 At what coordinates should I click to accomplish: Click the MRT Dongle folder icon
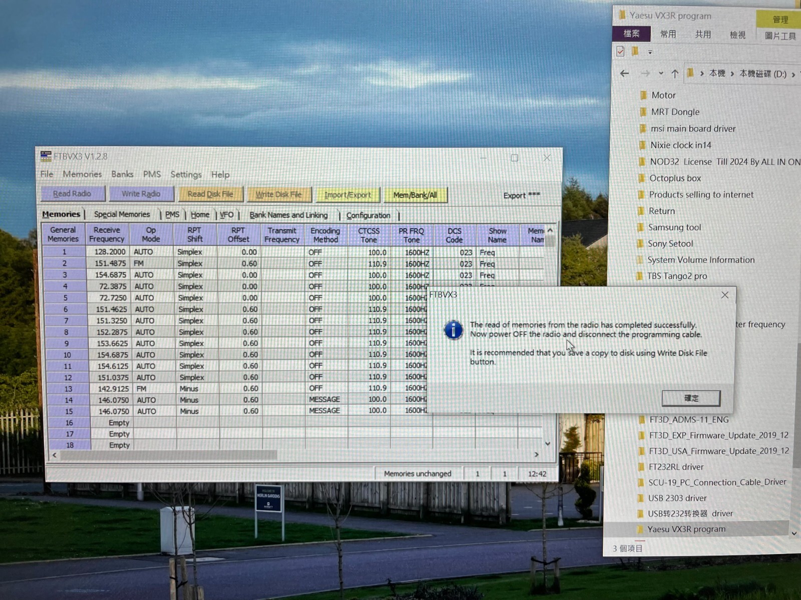click(x=643, y=112)
